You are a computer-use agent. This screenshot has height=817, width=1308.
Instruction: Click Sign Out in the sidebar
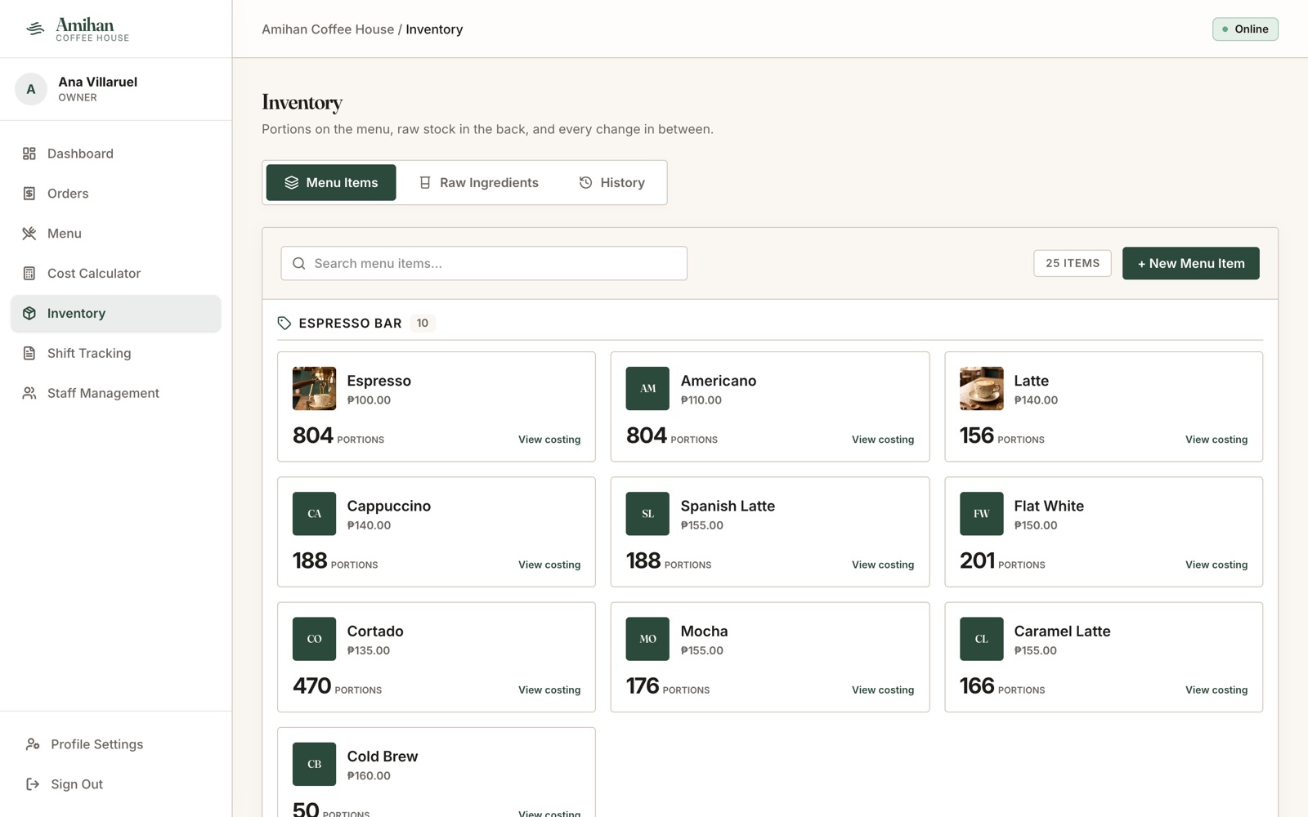115,784
